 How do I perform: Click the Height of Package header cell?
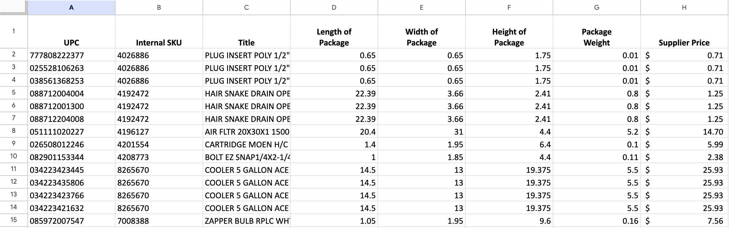coord(509,36)
